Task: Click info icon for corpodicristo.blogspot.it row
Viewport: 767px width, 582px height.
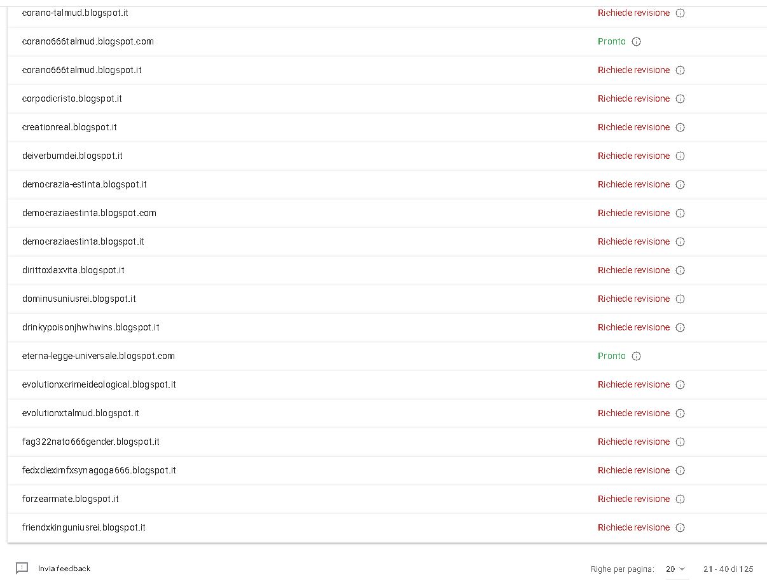Action: click(x=680, y=98)
